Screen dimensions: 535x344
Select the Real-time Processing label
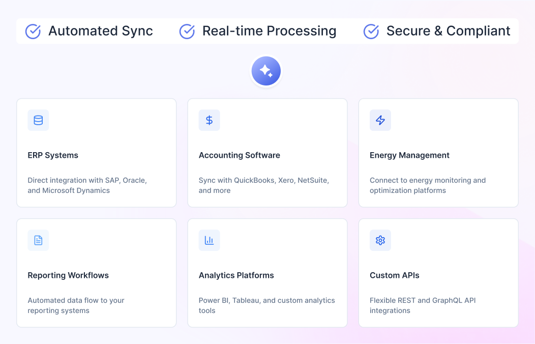click(269, 31)
